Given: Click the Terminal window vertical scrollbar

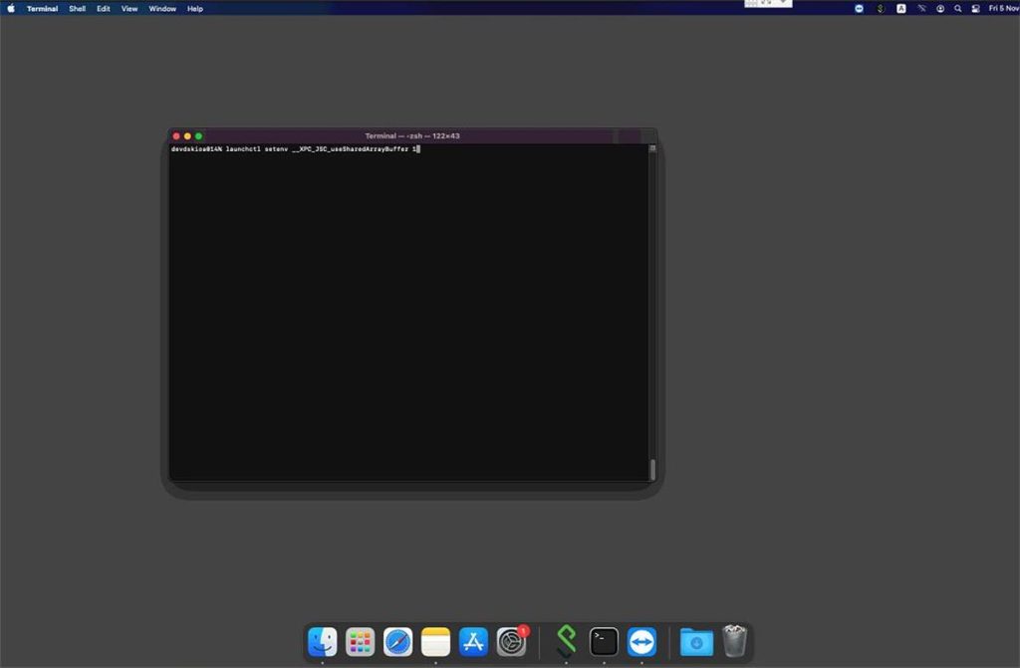Looking at the screenshot, I should point(652,469).
